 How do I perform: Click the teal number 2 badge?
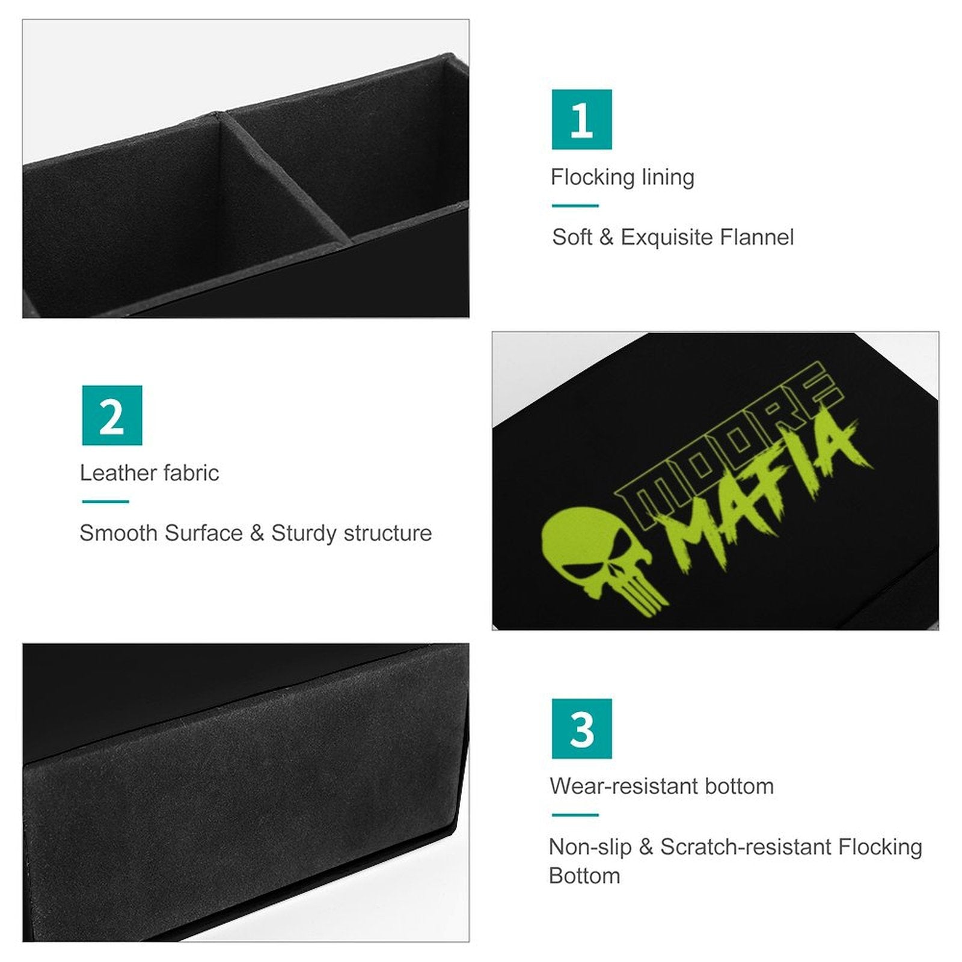[x=112, y=415]
